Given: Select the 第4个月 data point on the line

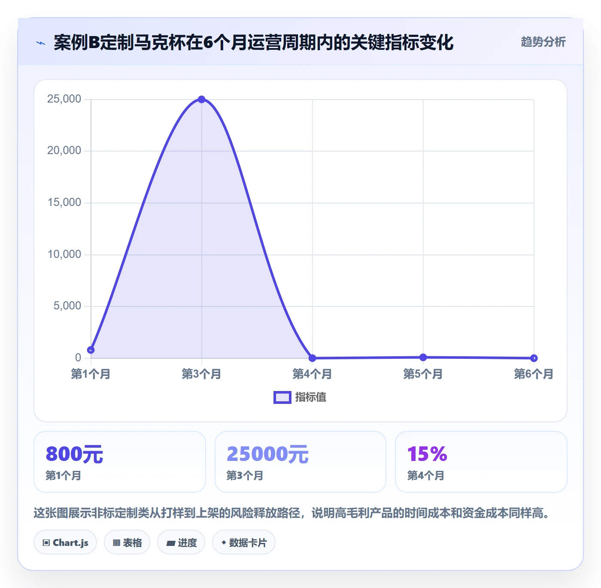Looking at the screenshot, I should click(313, 358).
